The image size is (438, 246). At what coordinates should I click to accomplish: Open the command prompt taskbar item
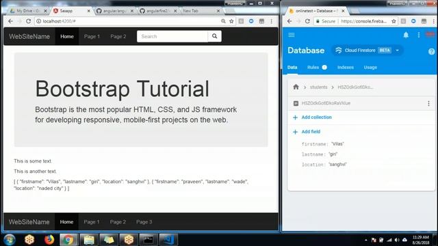[x=148, y=240]
